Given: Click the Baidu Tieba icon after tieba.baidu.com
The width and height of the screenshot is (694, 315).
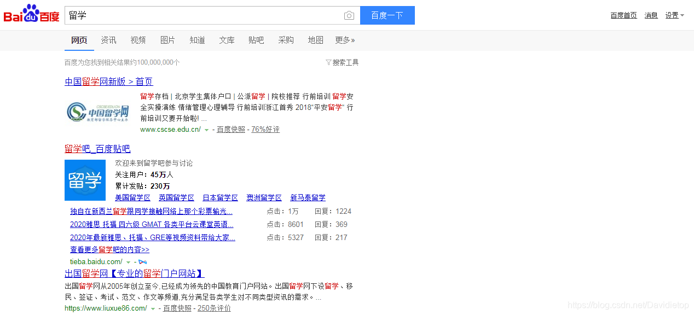Looking at the screenshot, I should (143, 262).
